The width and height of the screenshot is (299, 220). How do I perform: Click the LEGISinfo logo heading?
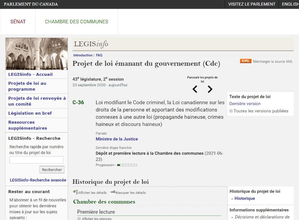coord(91,44)
